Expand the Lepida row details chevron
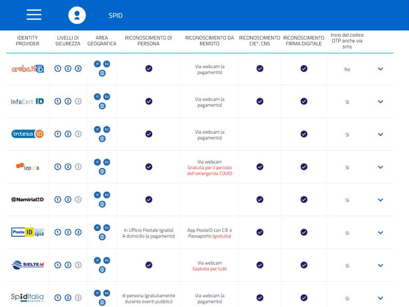This screenshot has width=409, height=307. tap(381, 167)
